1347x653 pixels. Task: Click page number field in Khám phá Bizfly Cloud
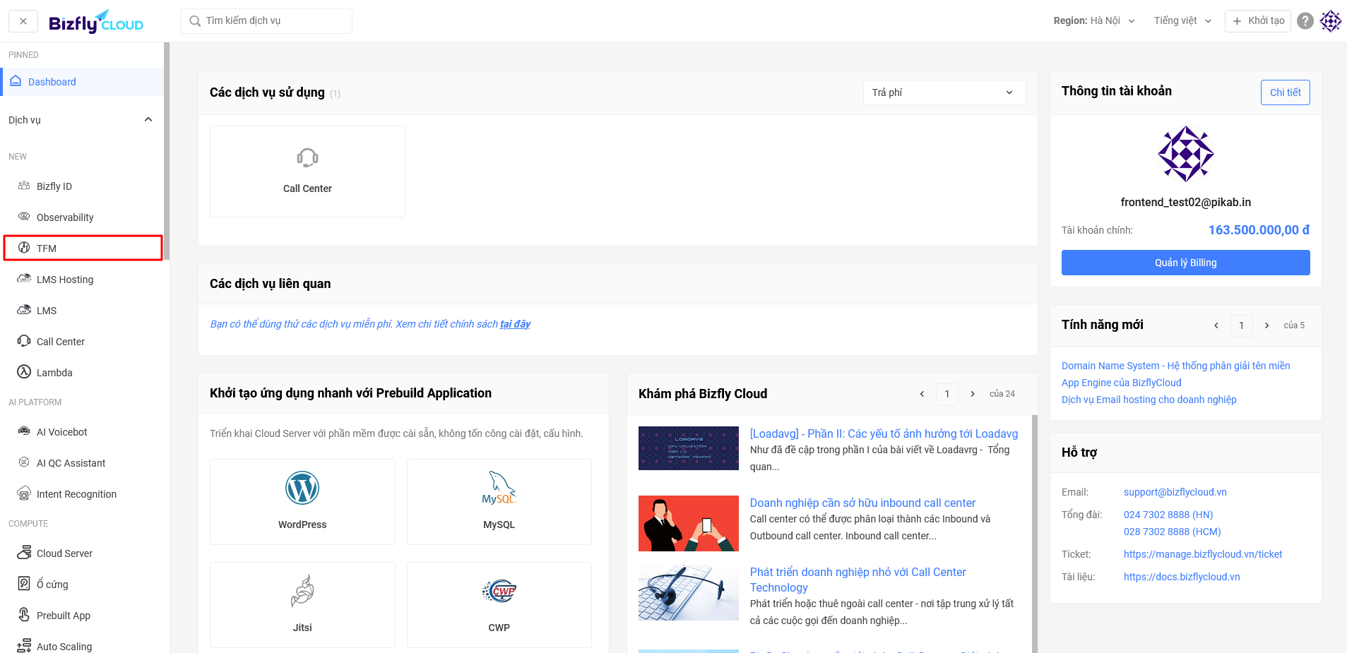click(947, 394)
